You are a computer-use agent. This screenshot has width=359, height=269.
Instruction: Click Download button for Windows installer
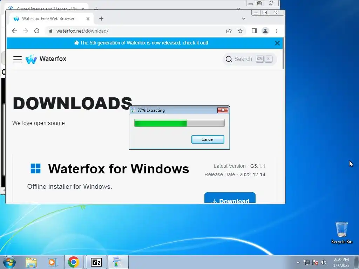click(x=230, y=198)
